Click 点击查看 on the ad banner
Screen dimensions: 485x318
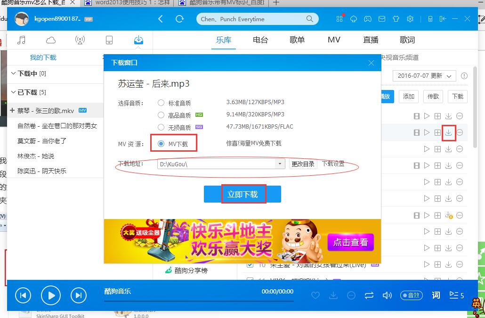tap(350, 242)
